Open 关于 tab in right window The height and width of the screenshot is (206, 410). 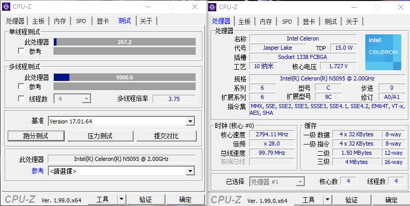click(352, 22)
